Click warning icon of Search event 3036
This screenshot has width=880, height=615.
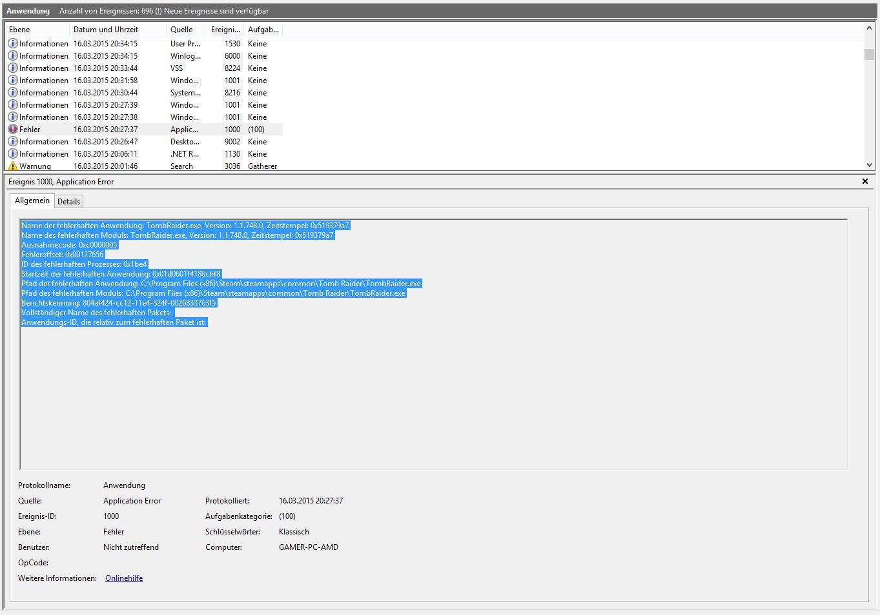(x=12, y=166)
